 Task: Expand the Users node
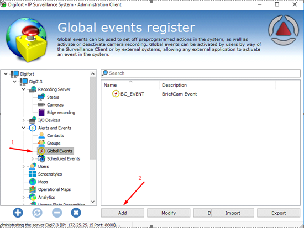(24, 167)
